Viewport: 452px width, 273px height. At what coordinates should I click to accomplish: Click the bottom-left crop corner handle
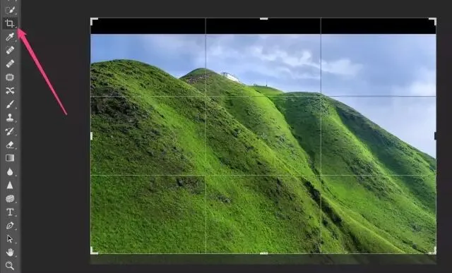(x=94, y=251)
